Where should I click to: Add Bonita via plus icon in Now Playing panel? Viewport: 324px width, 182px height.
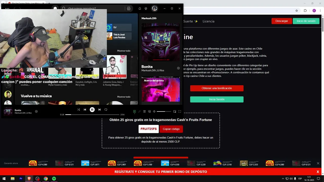pos(178,68)
